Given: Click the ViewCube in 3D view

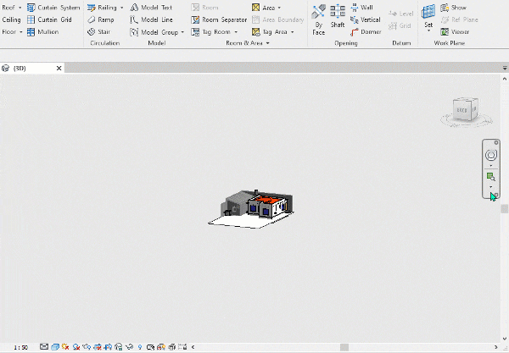Looking at the screenshot, I should pyautogui.click(x=466, y=110).
